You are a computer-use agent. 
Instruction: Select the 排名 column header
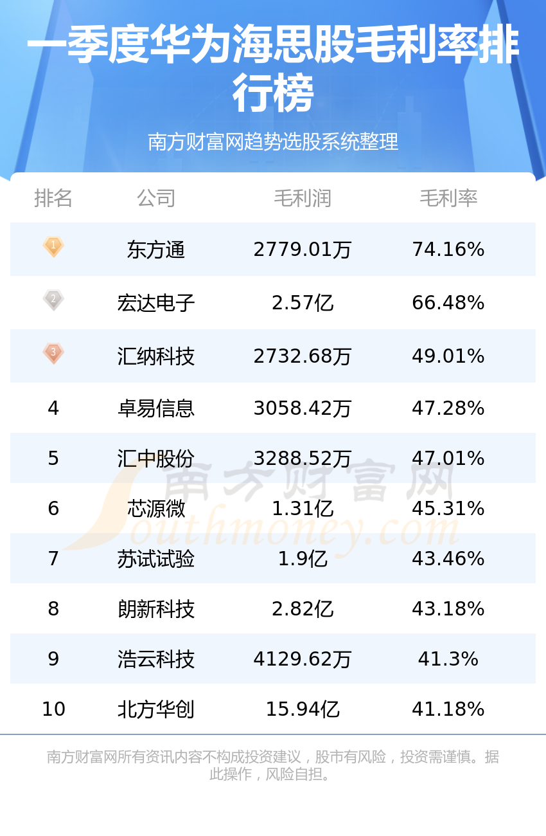(x=53, y=198)
